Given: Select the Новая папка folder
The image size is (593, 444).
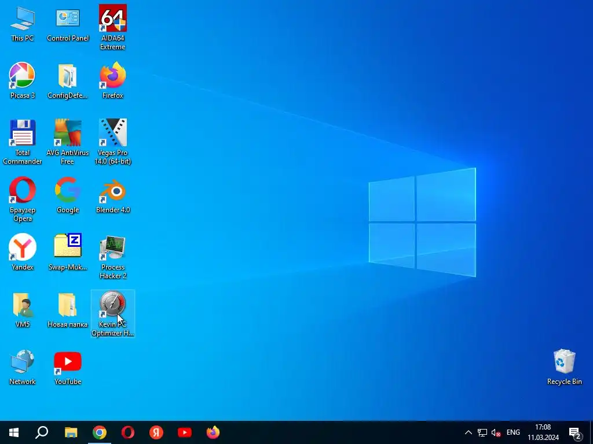Looking at the screenshot, I should 68,310.
